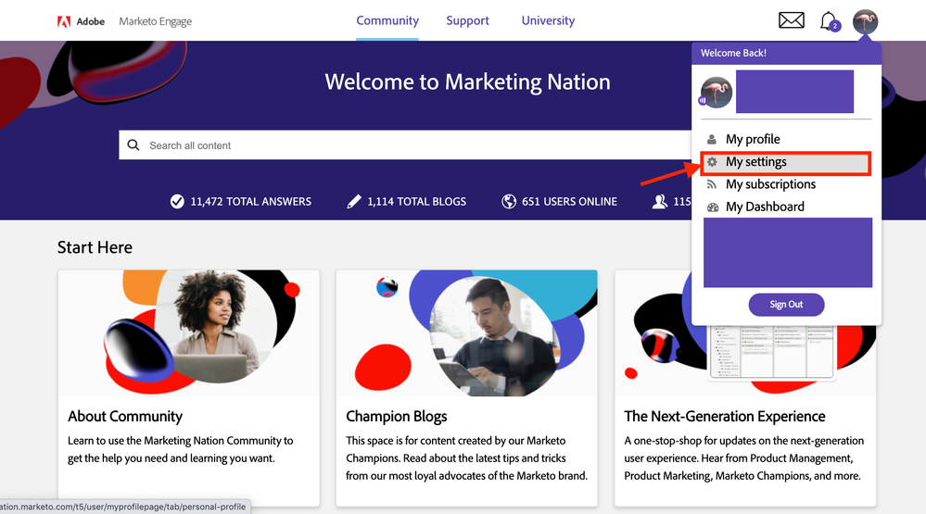Click the Welcome to Marketing Nation heading
The width and height of the screenshot is (926, 514).
click(x=467, y=82)
